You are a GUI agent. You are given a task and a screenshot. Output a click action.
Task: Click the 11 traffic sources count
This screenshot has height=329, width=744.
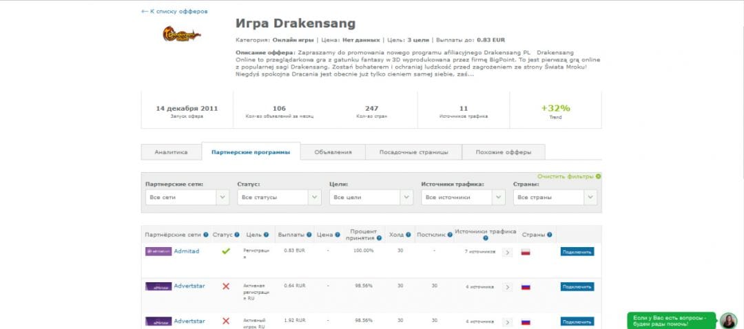(464, 109)
